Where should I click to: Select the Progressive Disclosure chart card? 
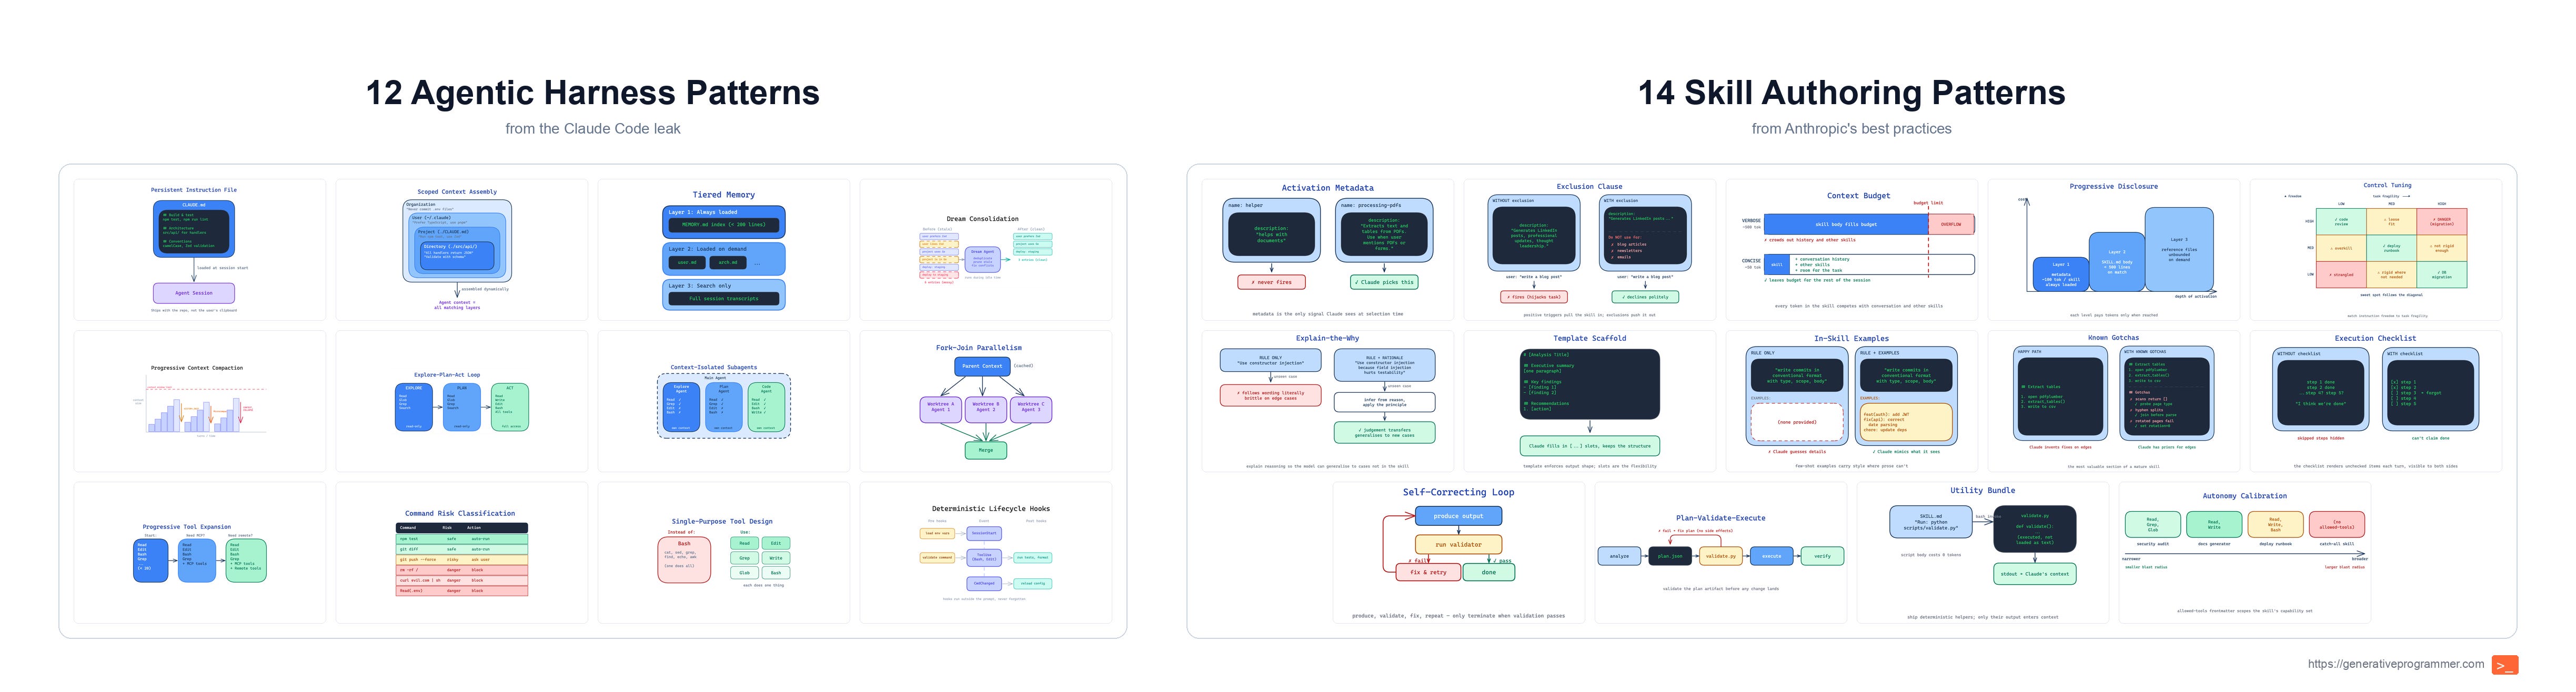click(x=2113, y=250)
